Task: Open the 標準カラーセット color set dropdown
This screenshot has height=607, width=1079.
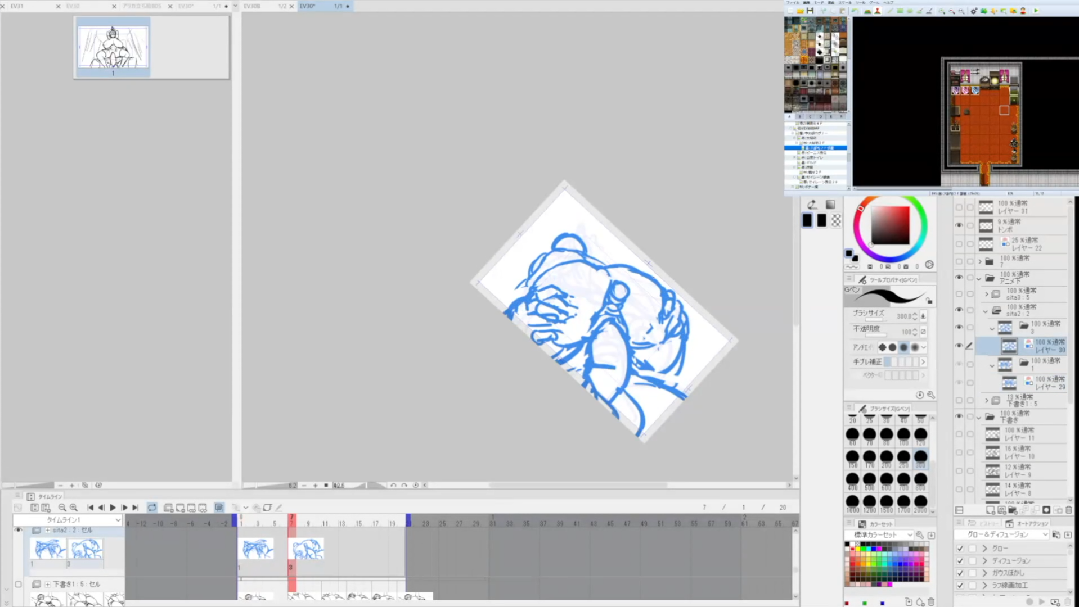Action: tap(883, 535)
